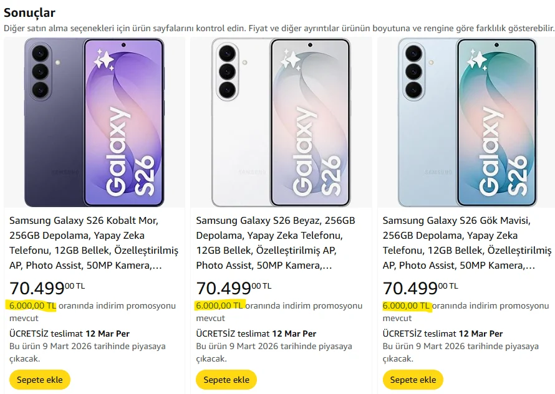Click the Sonuçlar heading
This screenshot has height=394, width=555.
(x=29, y=12)
